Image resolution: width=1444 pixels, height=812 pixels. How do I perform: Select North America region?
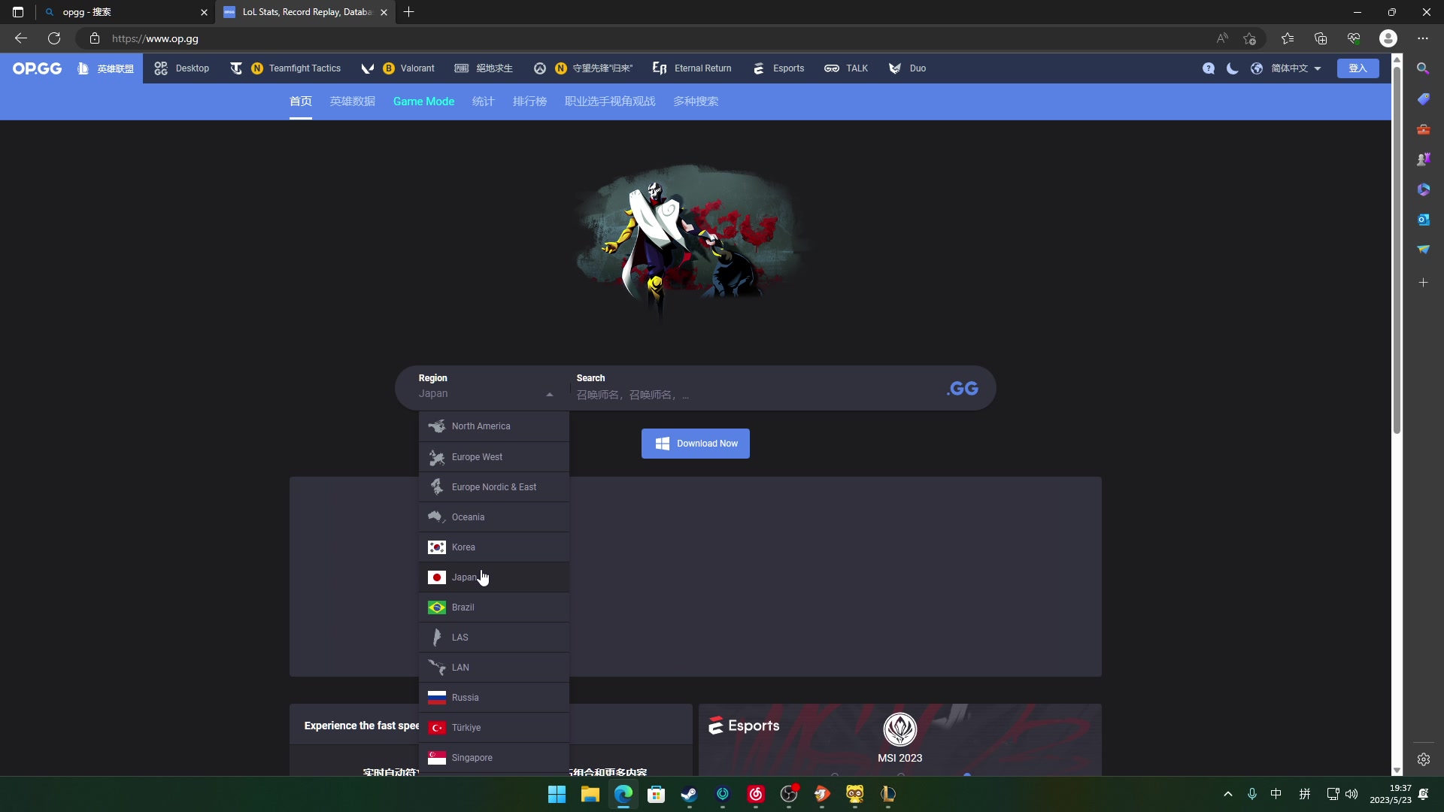(494, 426)
